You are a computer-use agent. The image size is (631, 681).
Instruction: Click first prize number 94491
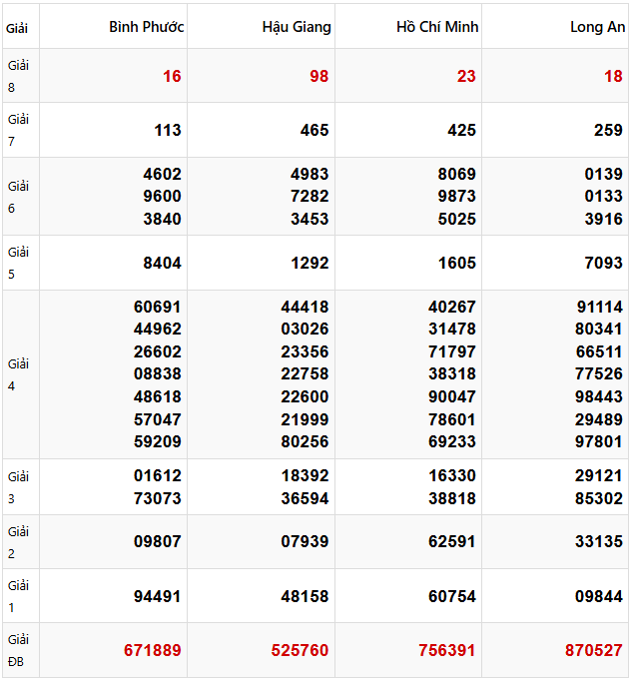click(158, 596)
